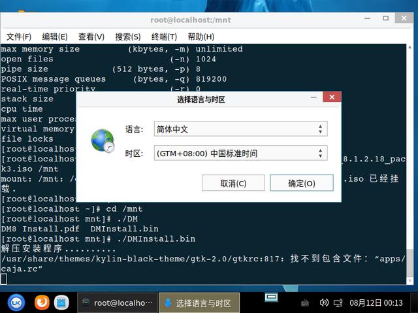Click the terminal title root@localhost:/mnt
Viewport: 418px width, 313px height.
[191, 20]
